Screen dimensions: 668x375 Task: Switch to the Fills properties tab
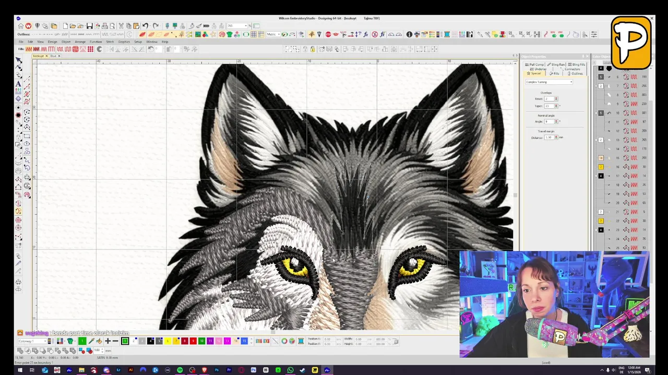tap(554, 73)
